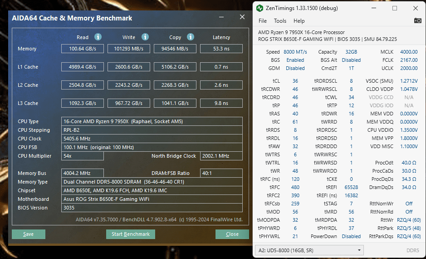Click the Close button in AIDA64 benchmark
The height and width of the screenshot is (259, 426).
(x=232, y=234)
